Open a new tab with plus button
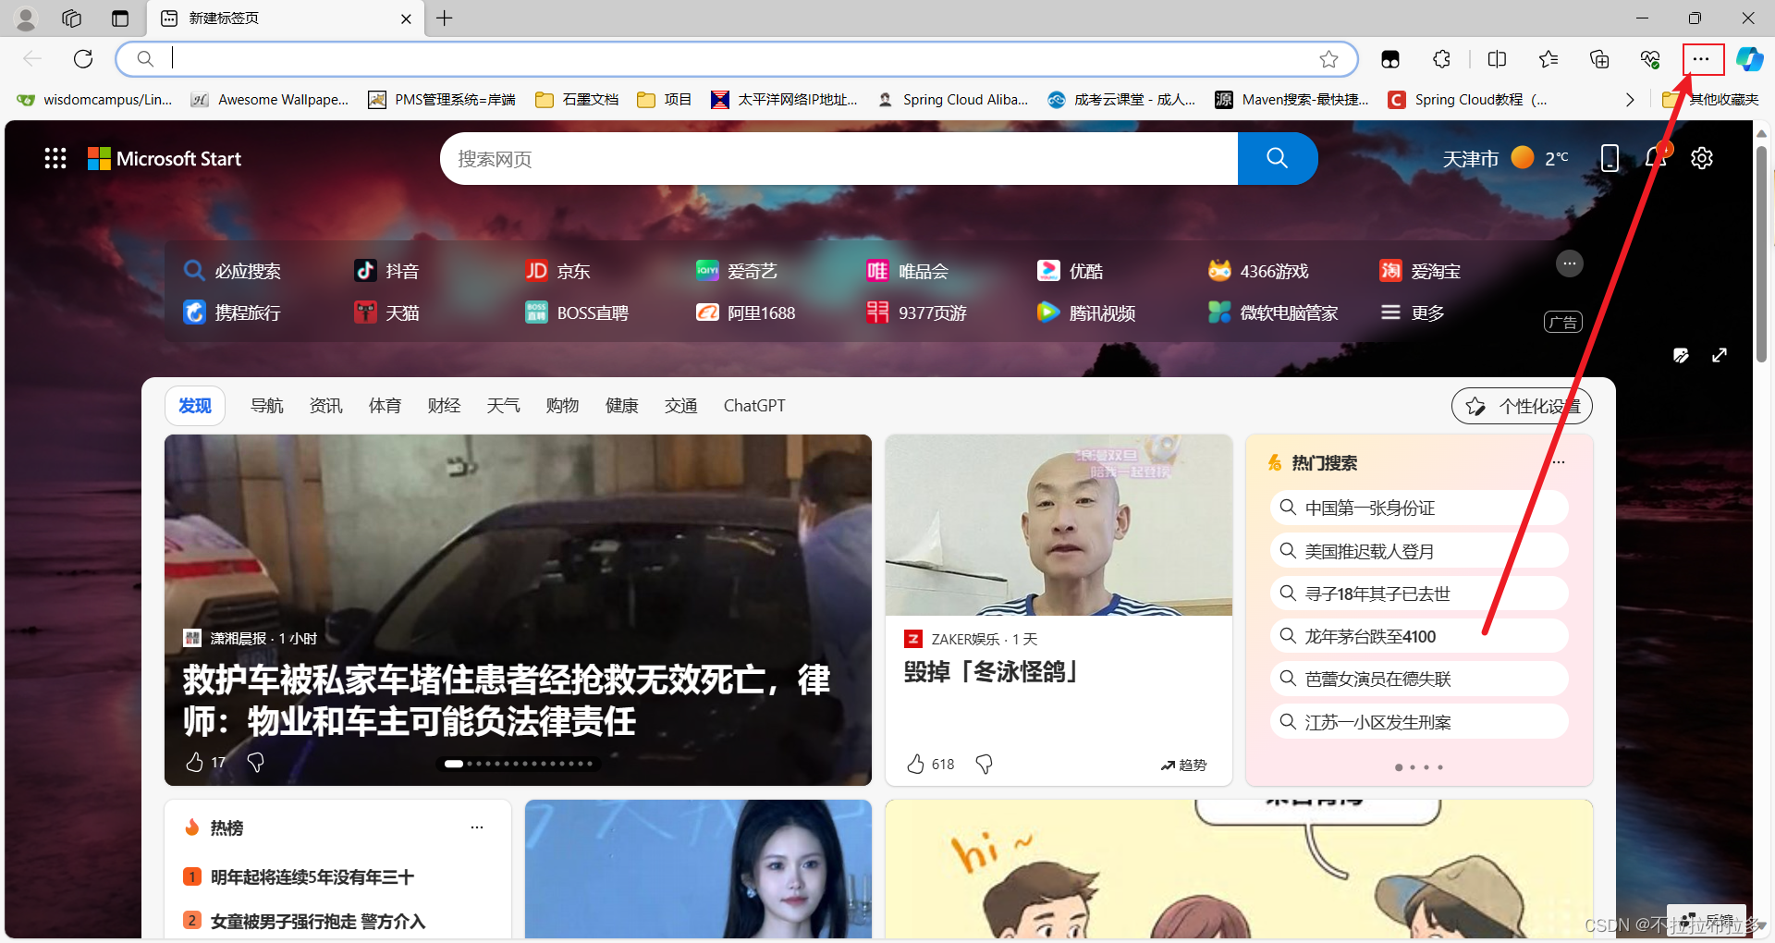The width and height of the screenshot is (1775, 943). (x=445, y=18)
